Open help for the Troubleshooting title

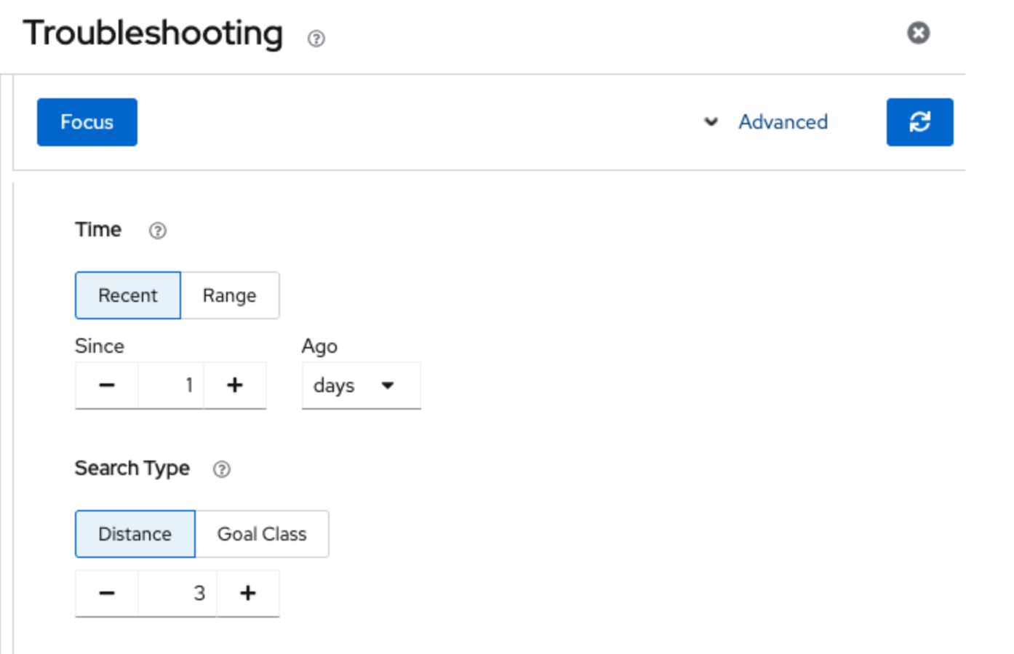pos(316,39)
